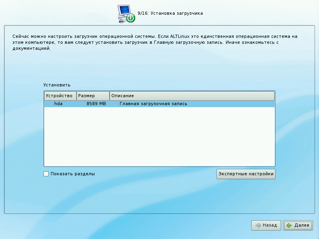The height and width of the screenshot is (239, 319).
Task: Open Экспертные настройки
Action: point(246,174)
